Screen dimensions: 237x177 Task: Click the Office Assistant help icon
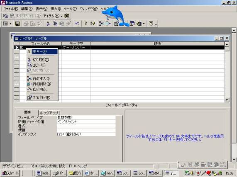(151, 24)
